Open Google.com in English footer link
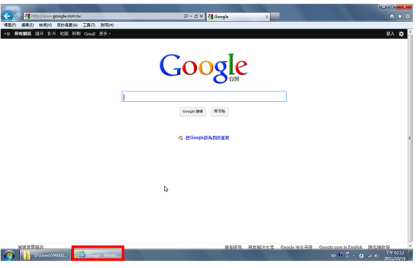The image size is (420, 268). coord(341,247)
